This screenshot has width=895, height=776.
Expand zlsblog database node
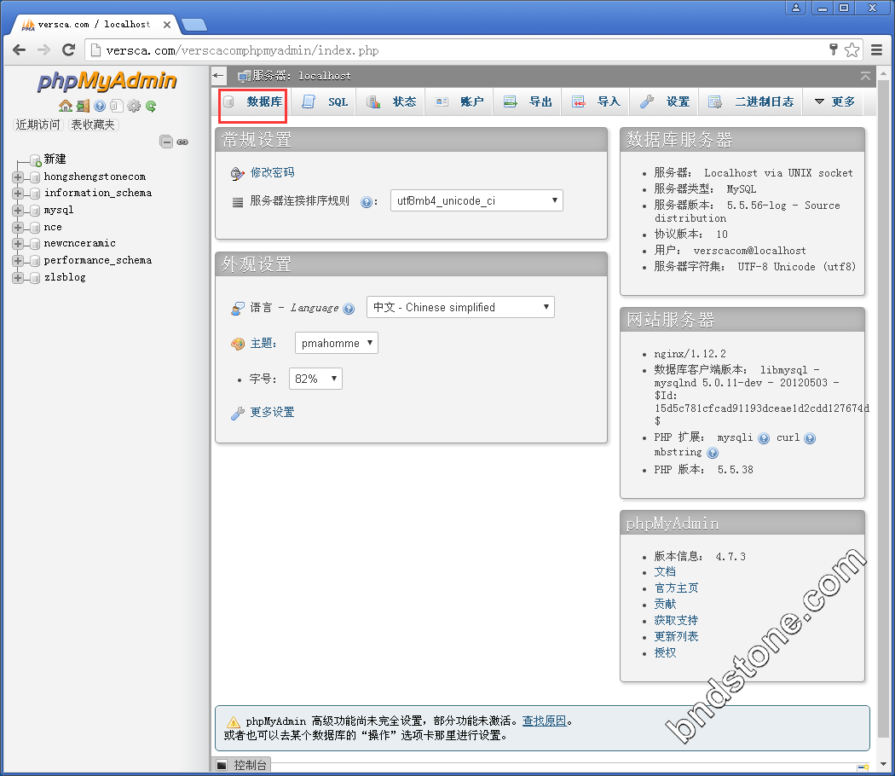click(x=18, y=277)
